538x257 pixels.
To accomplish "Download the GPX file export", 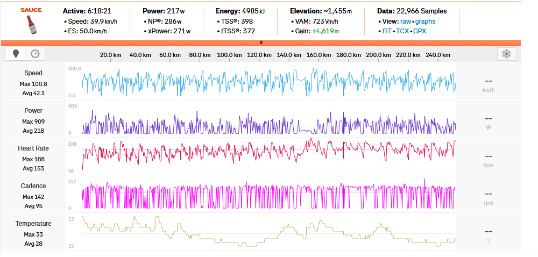I will coord(420,31).
